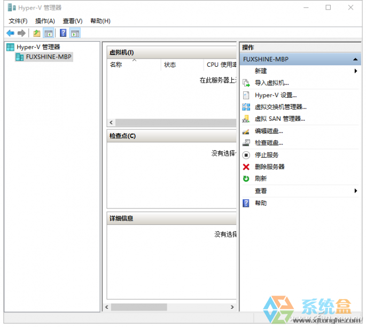Click the virtual machine list horizontal scrollbar

pyautogui.click(x=176, y=122)
